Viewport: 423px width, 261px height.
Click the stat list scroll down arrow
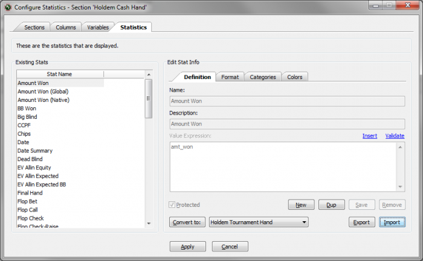click(x=149, y=224)
